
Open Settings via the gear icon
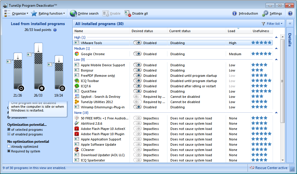coord(265,13)
